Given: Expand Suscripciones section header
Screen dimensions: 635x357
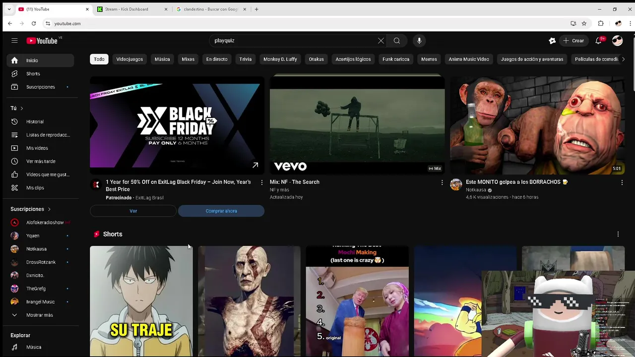Looking at the screenshot, I should (31, 209).
